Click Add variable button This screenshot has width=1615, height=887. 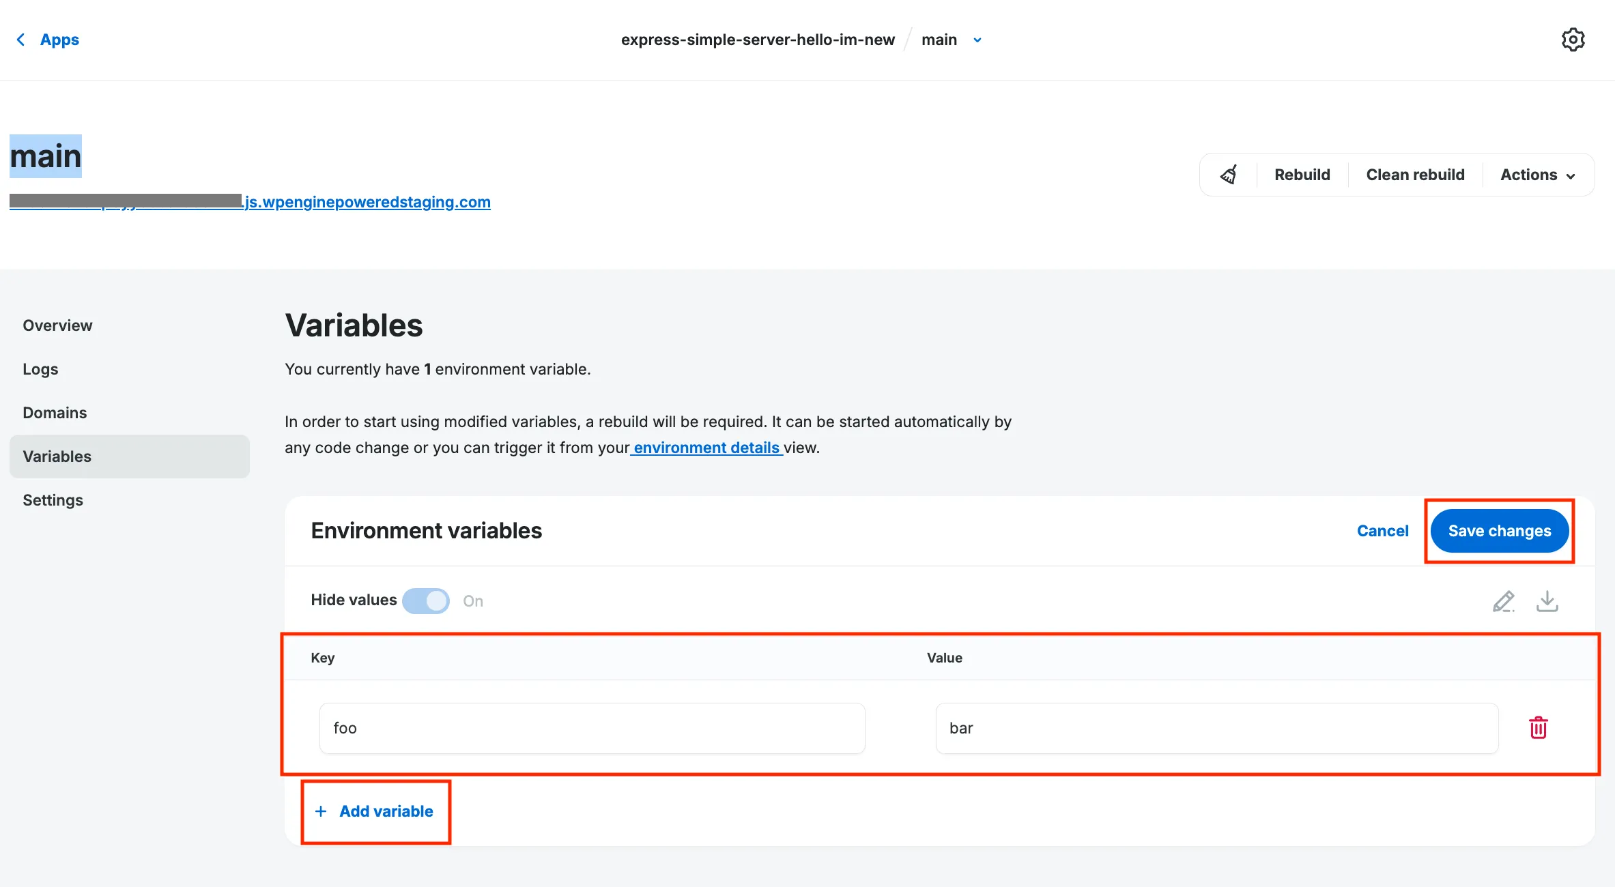(x=374, y=811)
